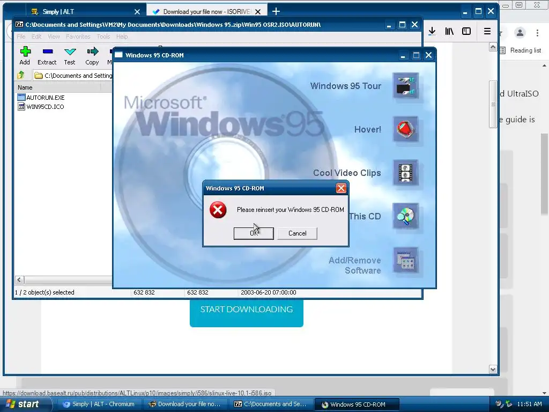Open browser Downloads arrow icon
This screenshot has height=412, width=549.
click(432, 31)
